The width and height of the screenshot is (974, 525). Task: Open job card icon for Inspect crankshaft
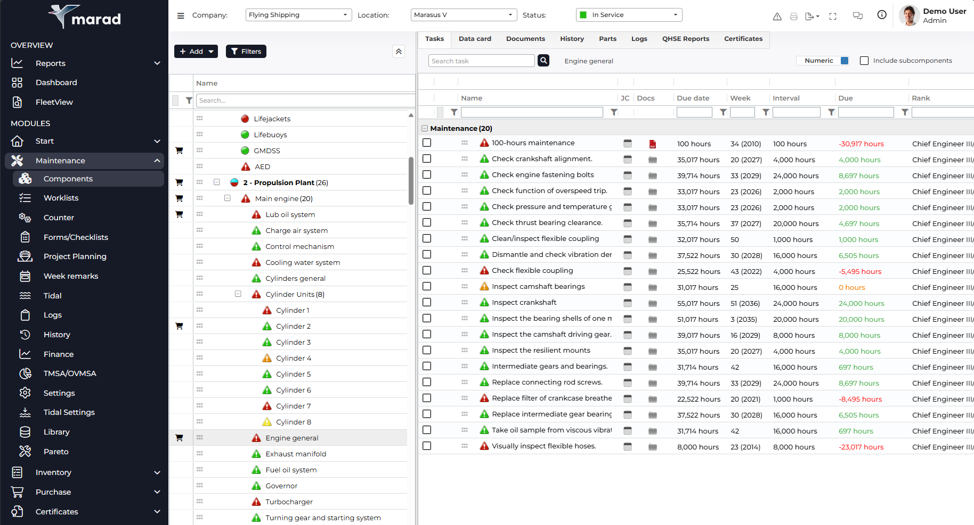pyautogui.click(x=628, y=303)
